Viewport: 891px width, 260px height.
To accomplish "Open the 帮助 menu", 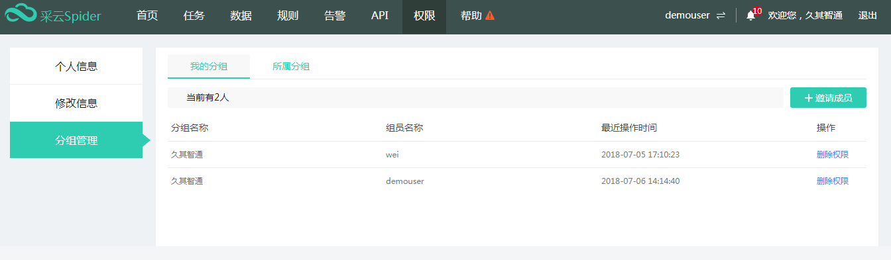I will tap(471, 15).
